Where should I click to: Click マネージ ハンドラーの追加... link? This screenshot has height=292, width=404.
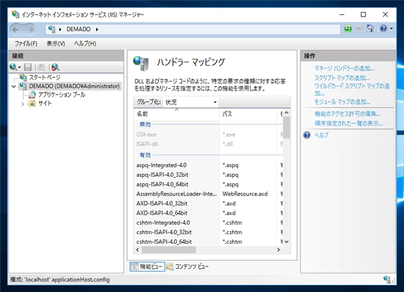(x=344, y=68)
